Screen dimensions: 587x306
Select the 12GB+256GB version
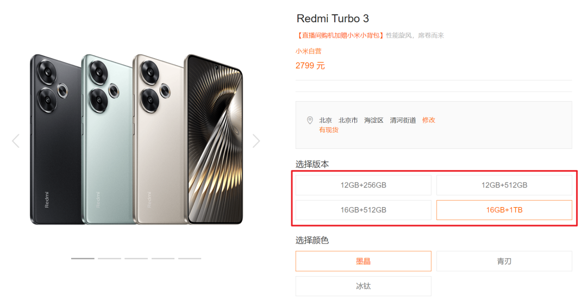coord(363,185)
